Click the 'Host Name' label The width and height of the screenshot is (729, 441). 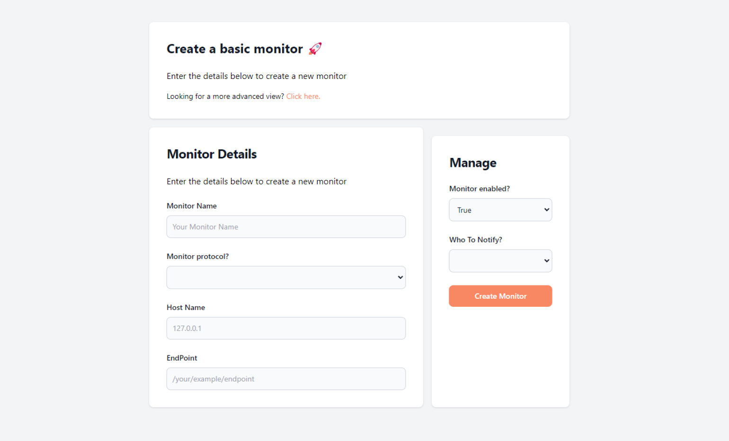186,308
